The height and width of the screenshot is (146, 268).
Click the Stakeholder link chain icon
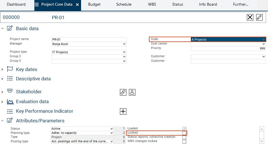click(123, 92)
